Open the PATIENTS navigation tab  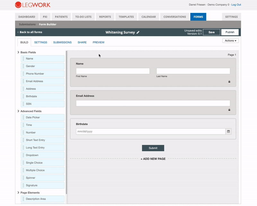click(x=61, y=17)
